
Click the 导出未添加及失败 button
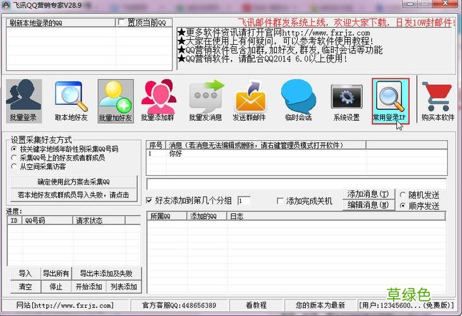(106, 273)
